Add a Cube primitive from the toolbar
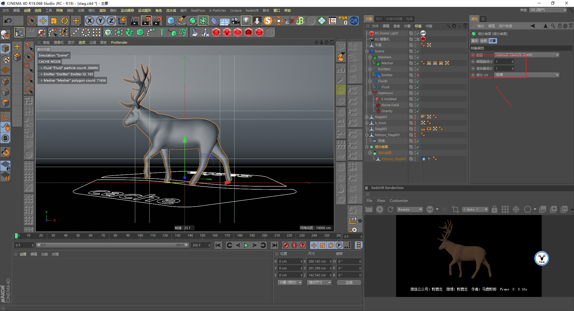This screenshot has height=311, width=574. (x=171, y=21)
